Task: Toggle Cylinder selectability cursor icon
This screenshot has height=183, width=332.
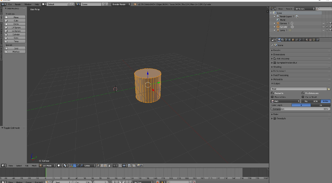Action: [x=327, y=27]
